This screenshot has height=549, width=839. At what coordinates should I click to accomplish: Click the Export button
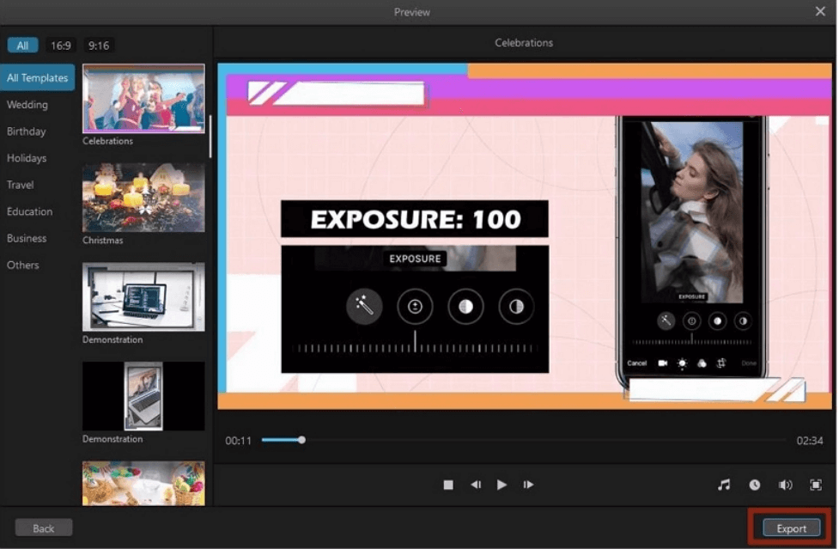click(792, 528)
